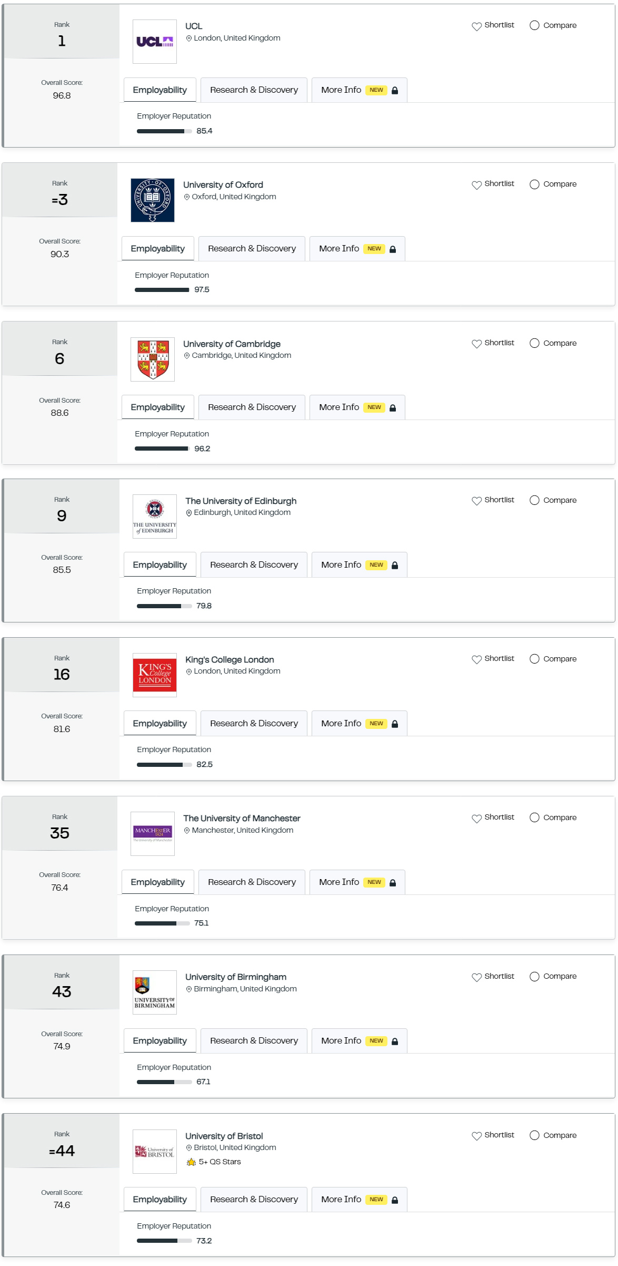
Task: Click heart icon for University of Birmingham
Action: click(x=476, y=977)
